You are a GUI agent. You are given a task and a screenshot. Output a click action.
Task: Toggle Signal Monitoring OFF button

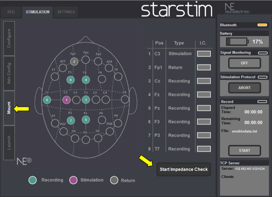click(244, 63)
